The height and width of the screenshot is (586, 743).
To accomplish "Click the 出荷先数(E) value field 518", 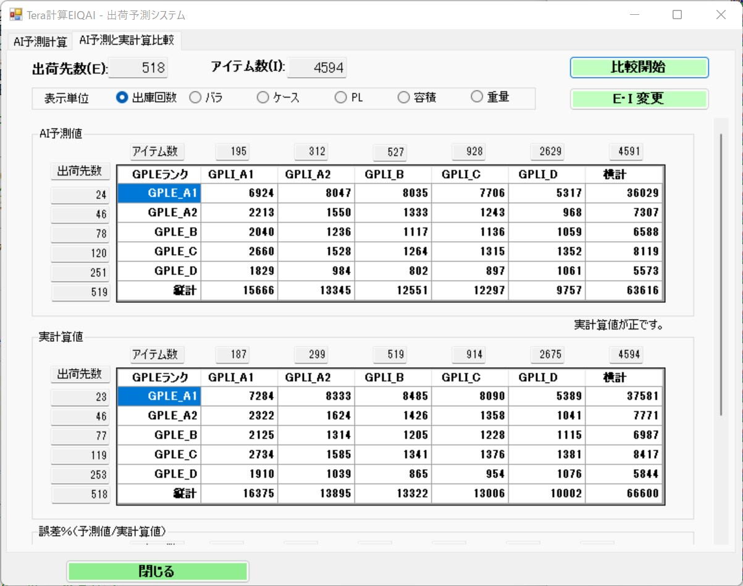I will [138, 68].
